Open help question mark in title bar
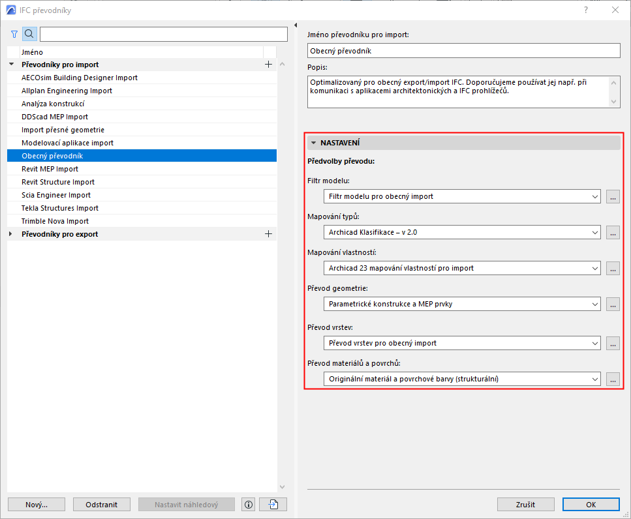 point(586,10)
